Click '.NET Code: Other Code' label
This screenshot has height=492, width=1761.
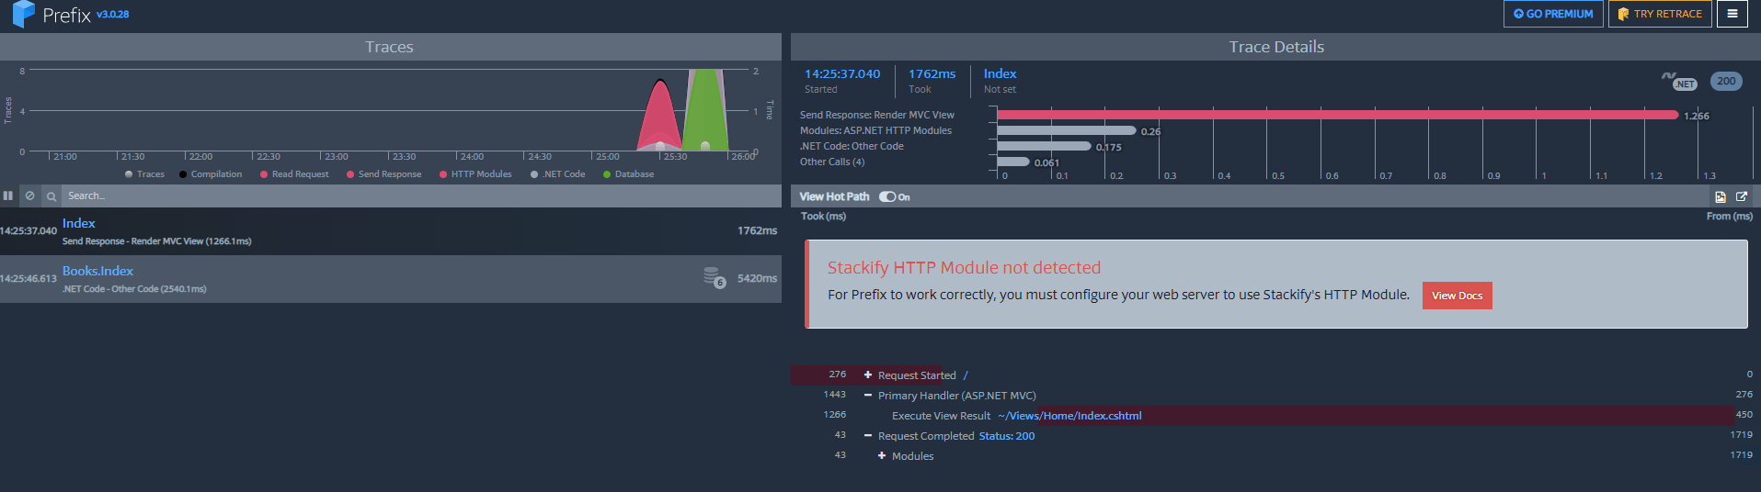(852, 146)
